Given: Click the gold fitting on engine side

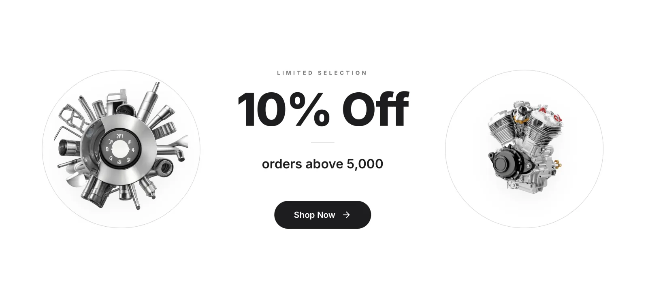Looking at the screenshot, I should (558, 164).
